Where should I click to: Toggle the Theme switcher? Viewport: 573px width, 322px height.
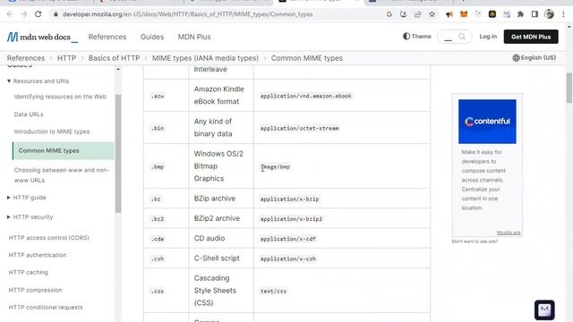pos(417,37)
